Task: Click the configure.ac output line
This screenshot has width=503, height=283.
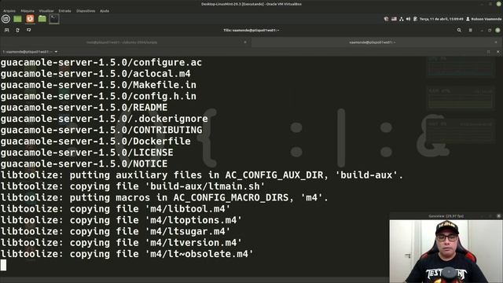Action: point(101,62)
